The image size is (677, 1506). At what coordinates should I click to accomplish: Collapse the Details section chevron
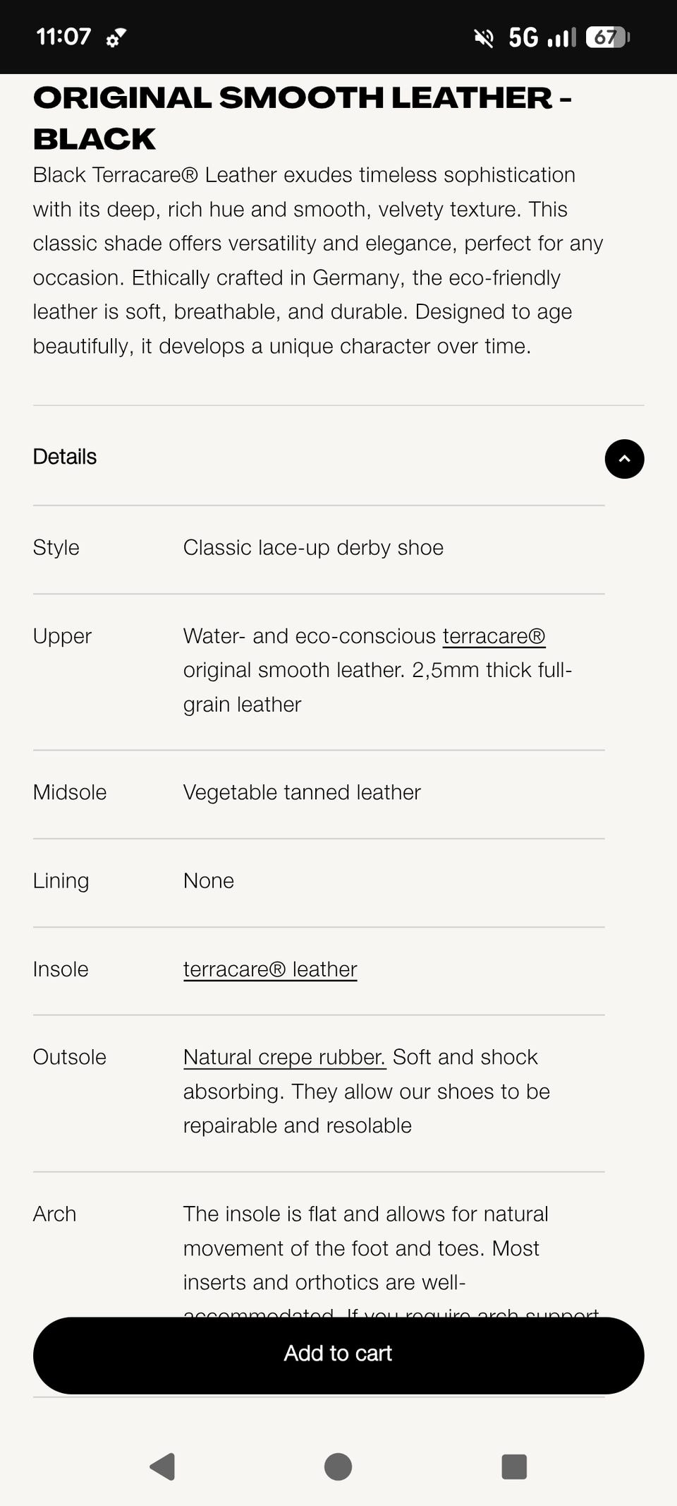[x=624, y=459]
